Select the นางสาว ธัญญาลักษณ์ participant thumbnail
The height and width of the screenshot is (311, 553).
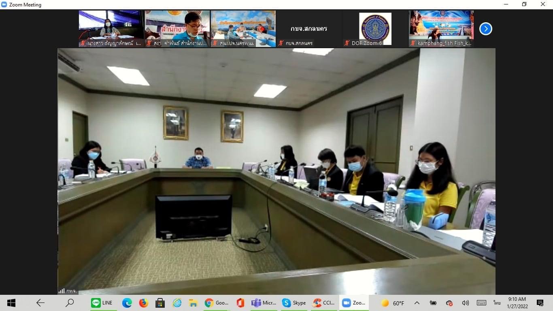[111, 29]
